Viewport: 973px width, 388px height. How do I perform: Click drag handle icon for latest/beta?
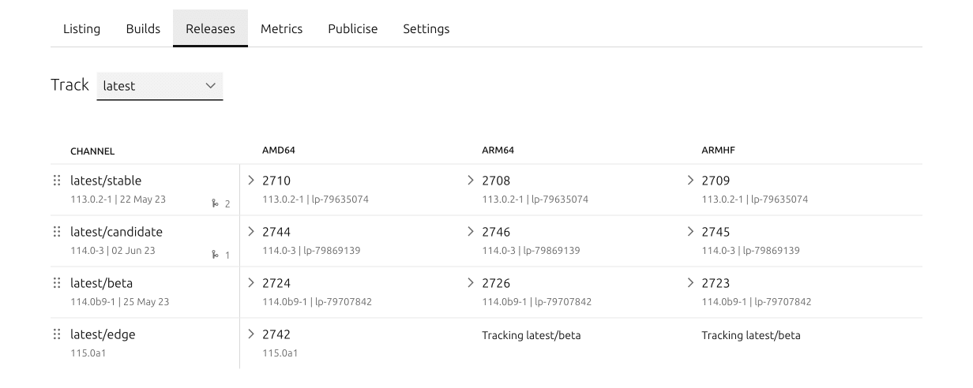tap(57, 283)
